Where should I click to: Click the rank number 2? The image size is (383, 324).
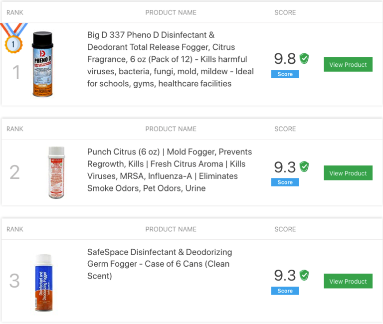(x=15, y=172)
